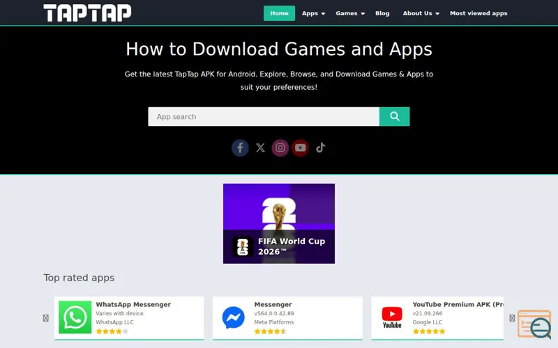558x348 pixels.
Task: Click How to Download Games and Apps heading
Action: point(278,49)
